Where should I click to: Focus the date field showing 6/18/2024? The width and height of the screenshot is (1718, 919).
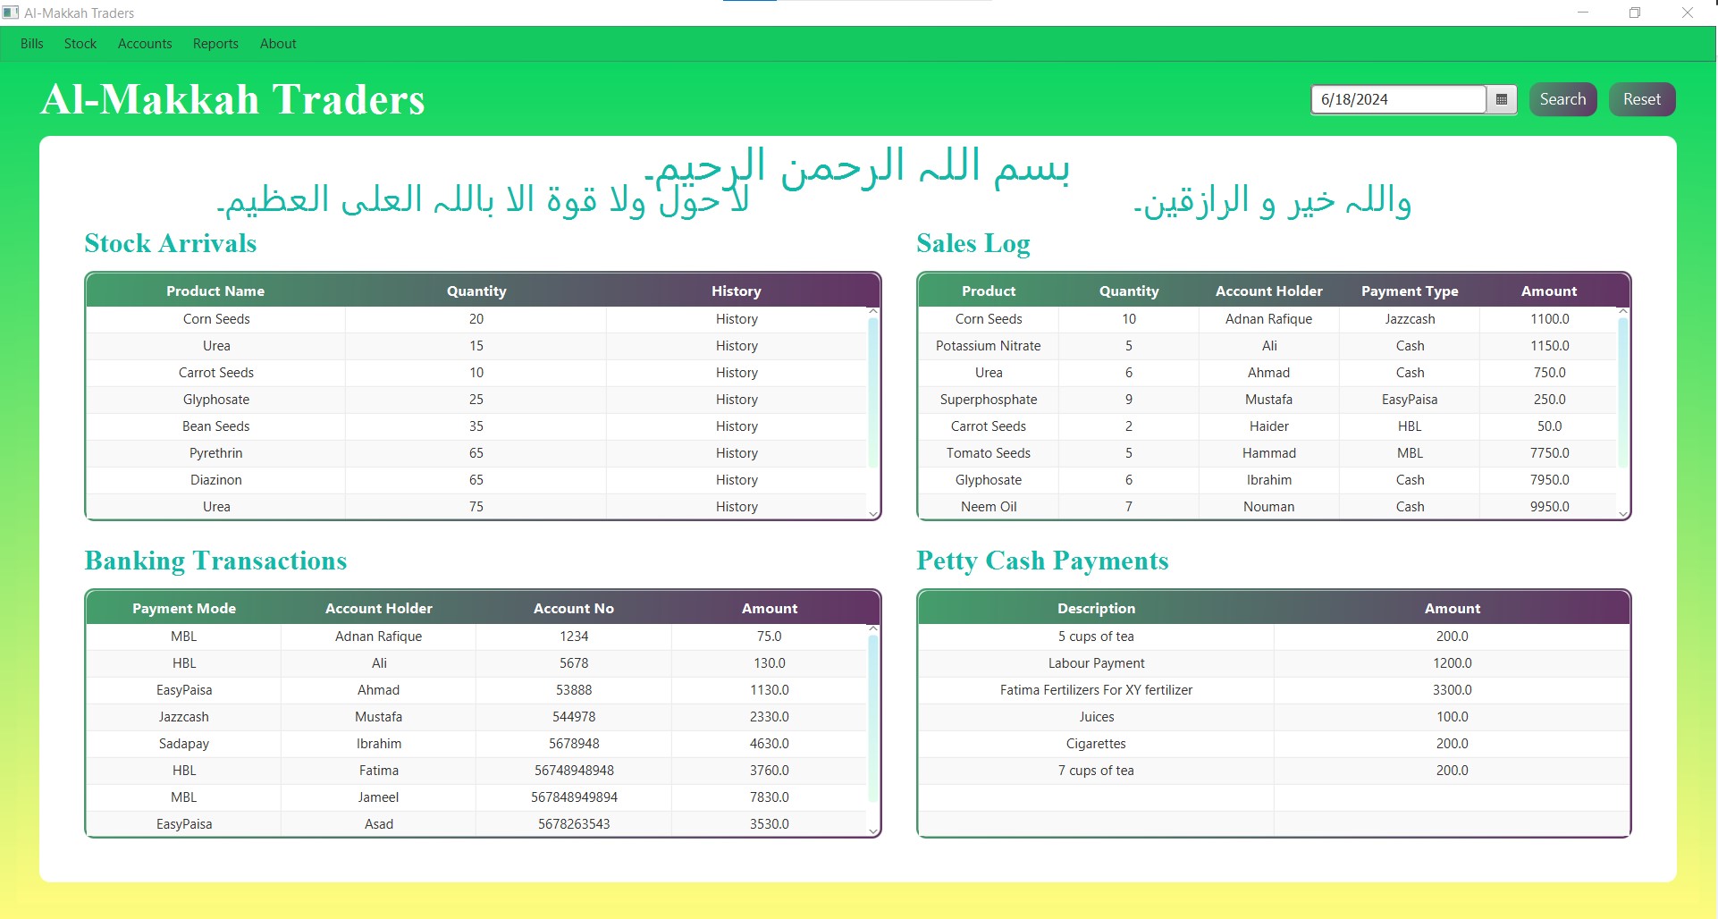pos(1398,99)
